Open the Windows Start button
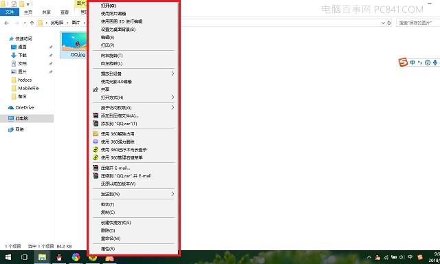 [x=8, y=257]
